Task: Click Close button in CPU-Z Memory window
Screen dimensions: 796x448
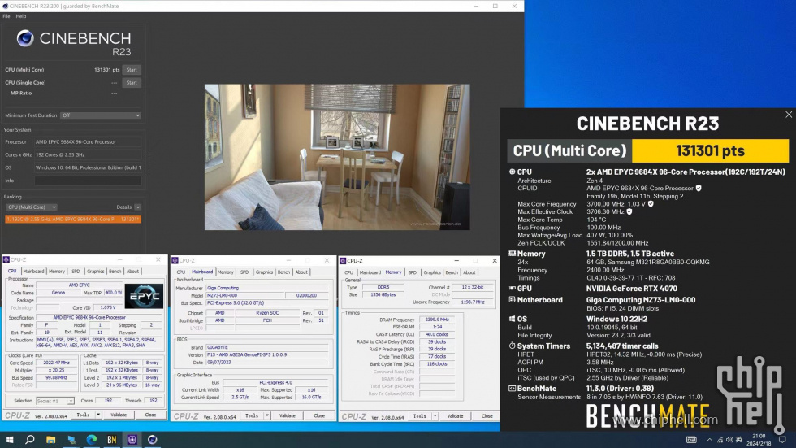Action: (x=487, y=416)
